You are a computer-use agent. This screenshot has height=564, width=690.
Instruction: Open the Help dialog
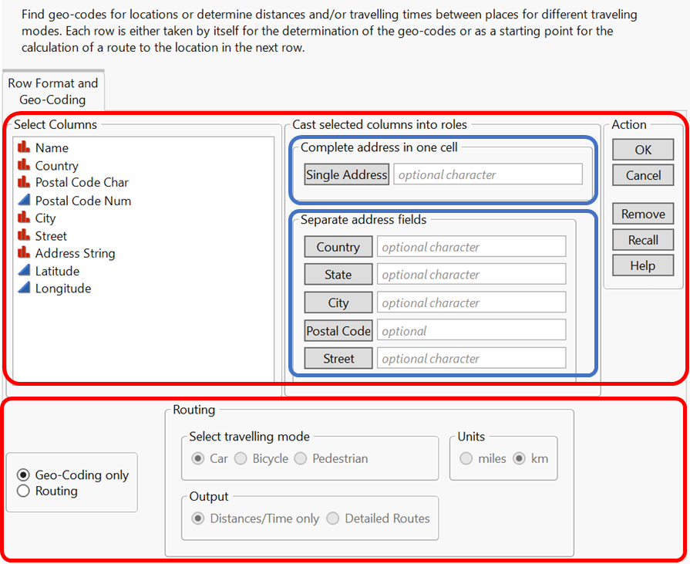[642, 265]
